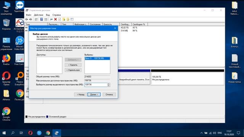The width and height of the screenshot is (244, 137).
Task: Click the Отмена button in the wizard
Action: (109, 94)
